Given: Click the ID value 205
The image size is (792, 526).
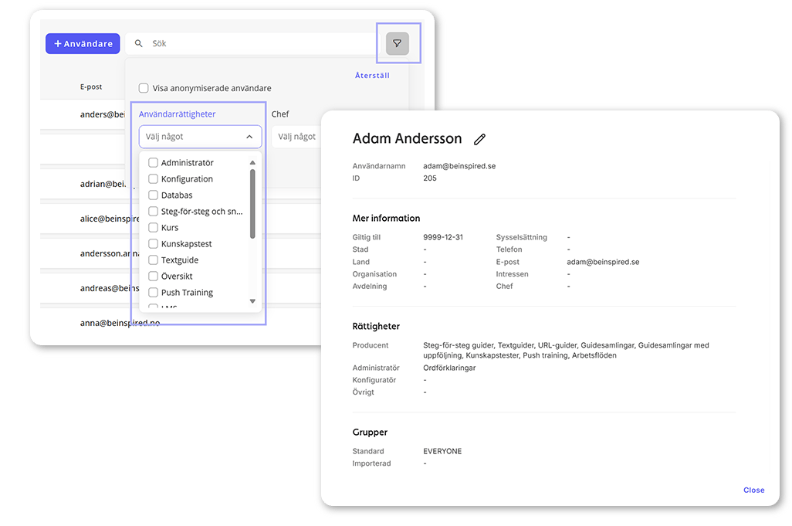Looking at the screenshot, I should pos(430,178).
